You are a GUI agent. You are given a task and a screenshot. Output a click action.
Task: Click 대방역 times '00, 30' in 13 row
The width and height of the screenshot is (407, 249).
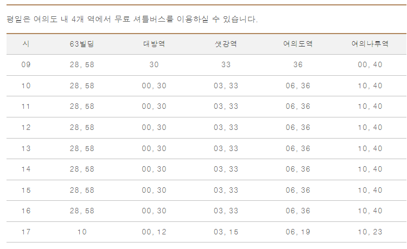pos(154,148)
